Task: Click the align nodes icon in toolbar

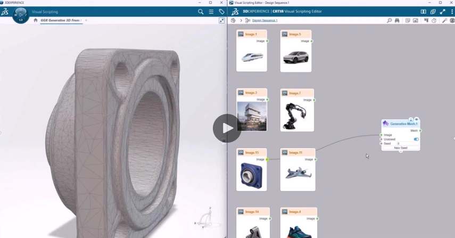Action: 426,20
